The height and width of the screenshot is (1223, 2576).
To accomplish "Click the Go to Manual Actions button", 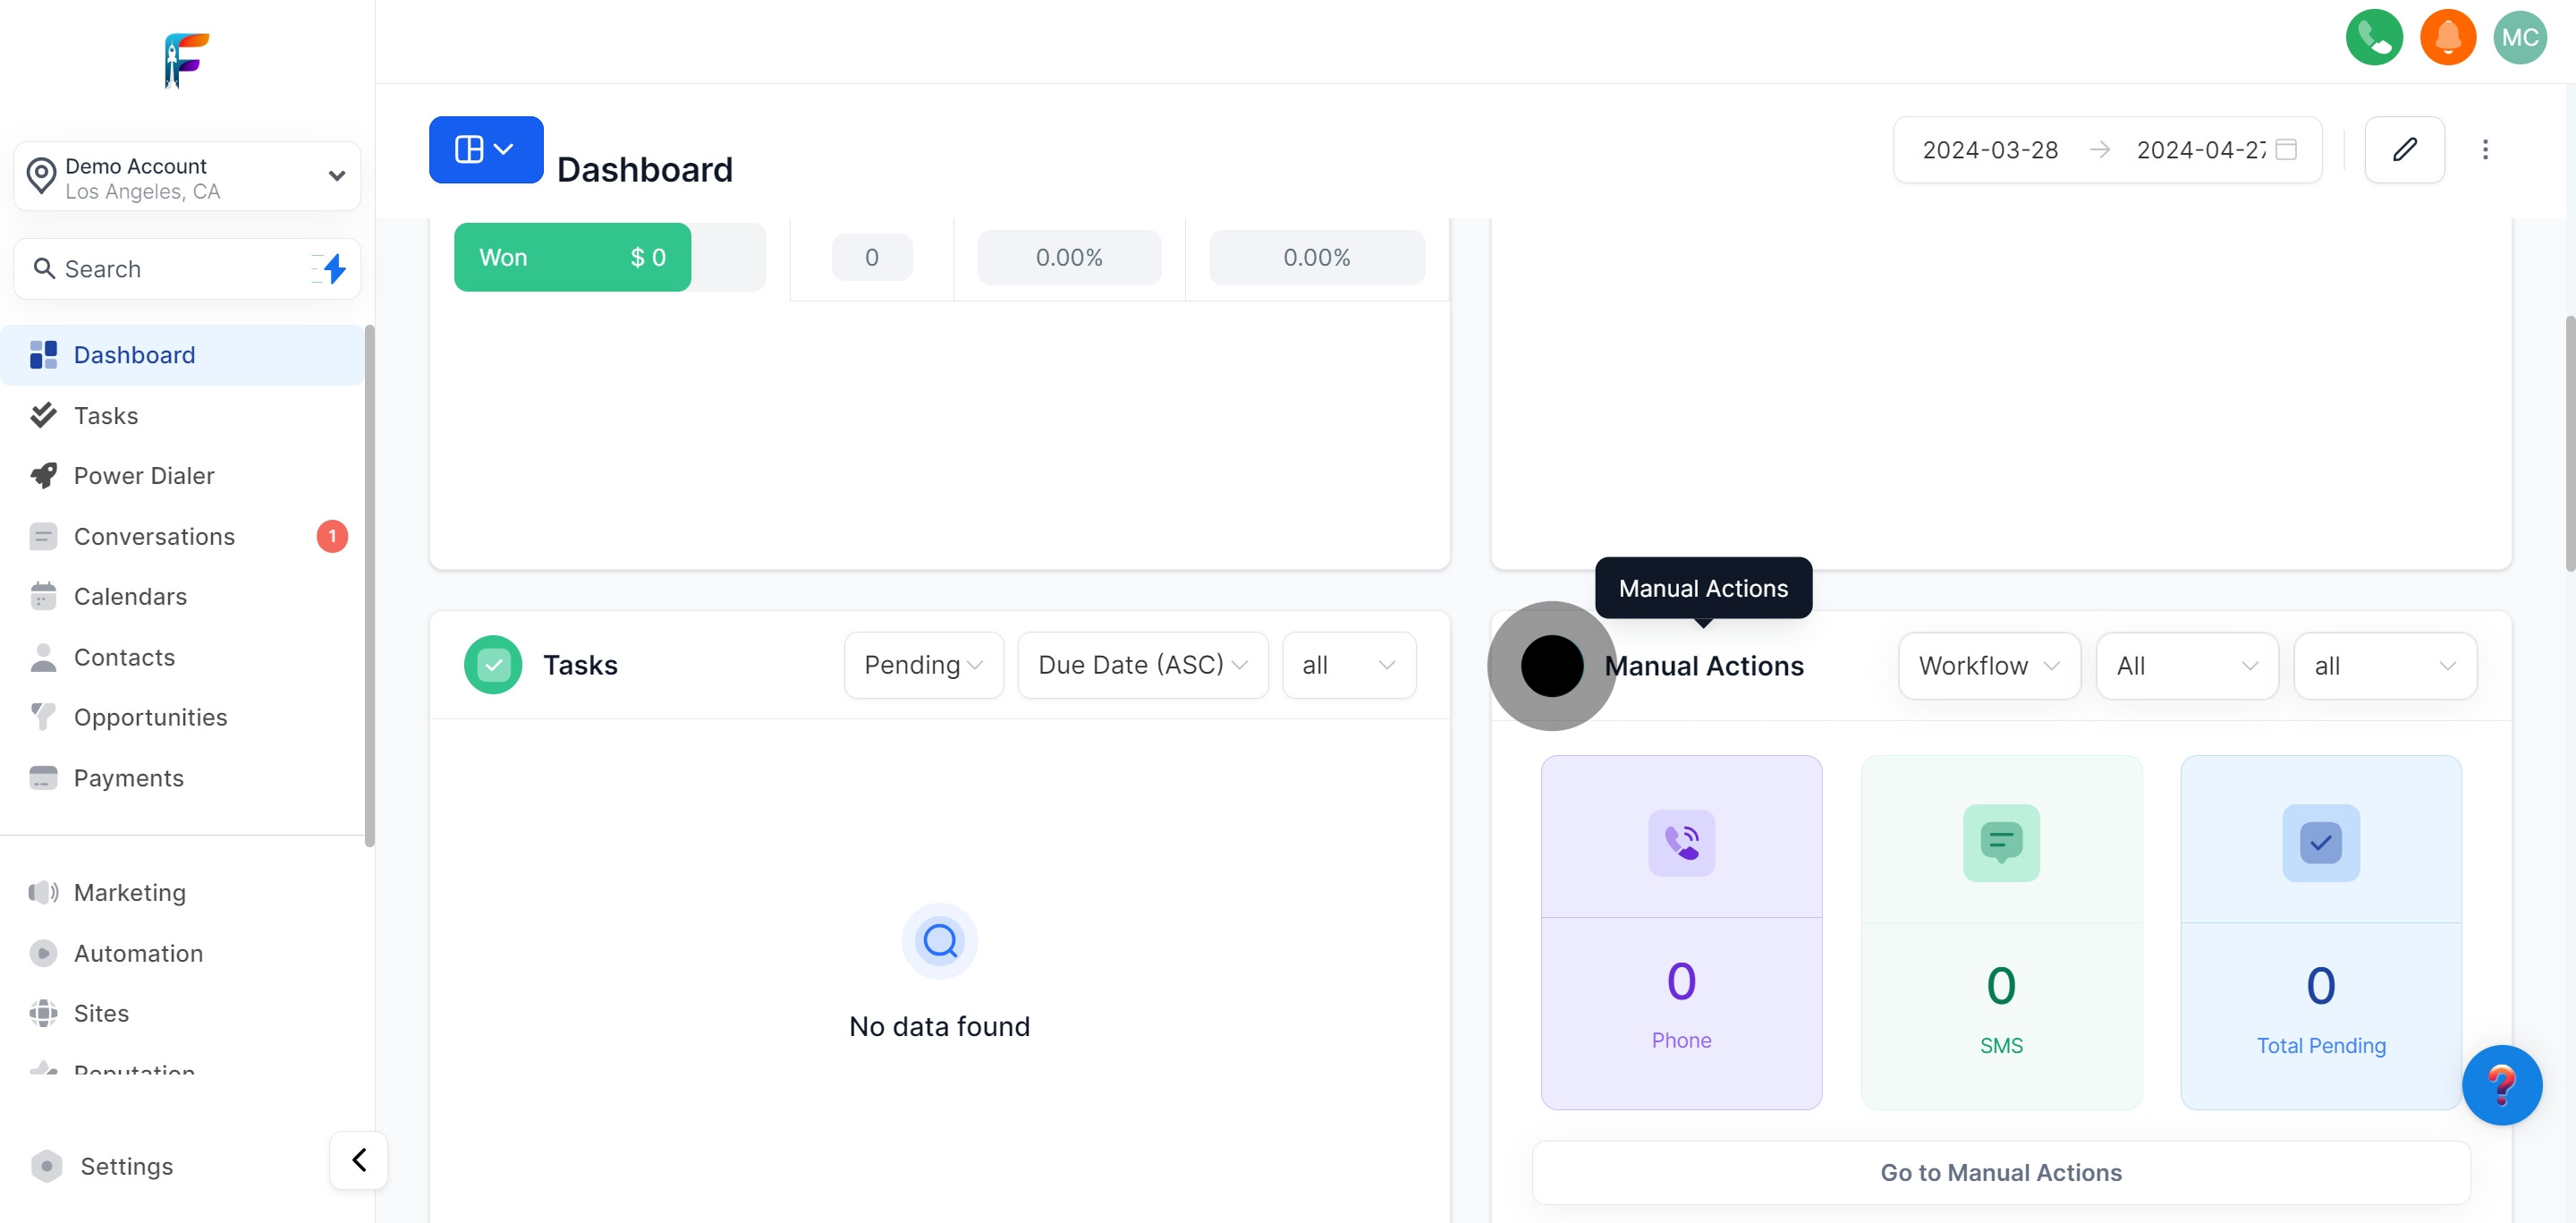I will 2000,1172.
